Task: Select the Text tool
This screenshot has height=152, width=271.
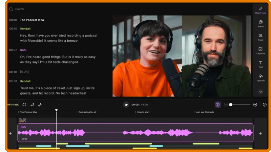Action: tap(260, 64)
